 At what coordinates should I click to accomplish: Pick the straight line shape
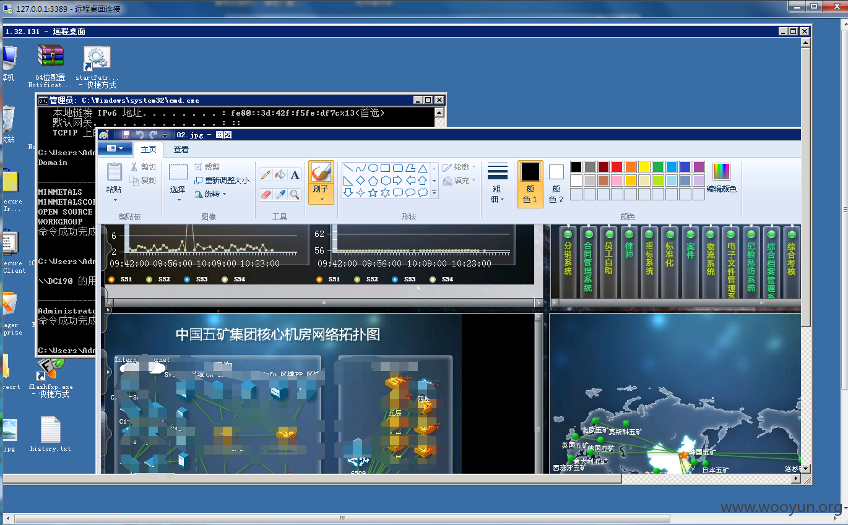click(x=348, y=168)
